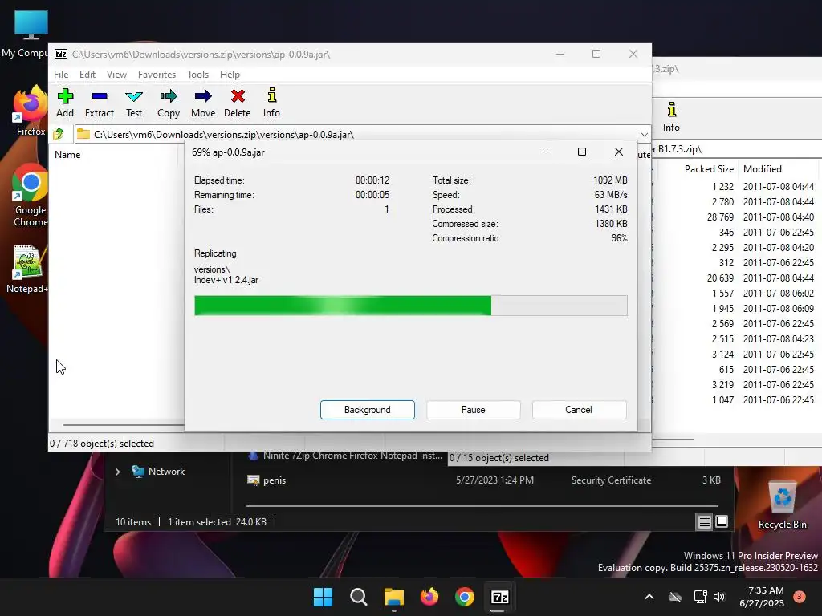Switch Explorer to large thumbnails view icon
Screen dimensions: 822x616
click(722, 521)
